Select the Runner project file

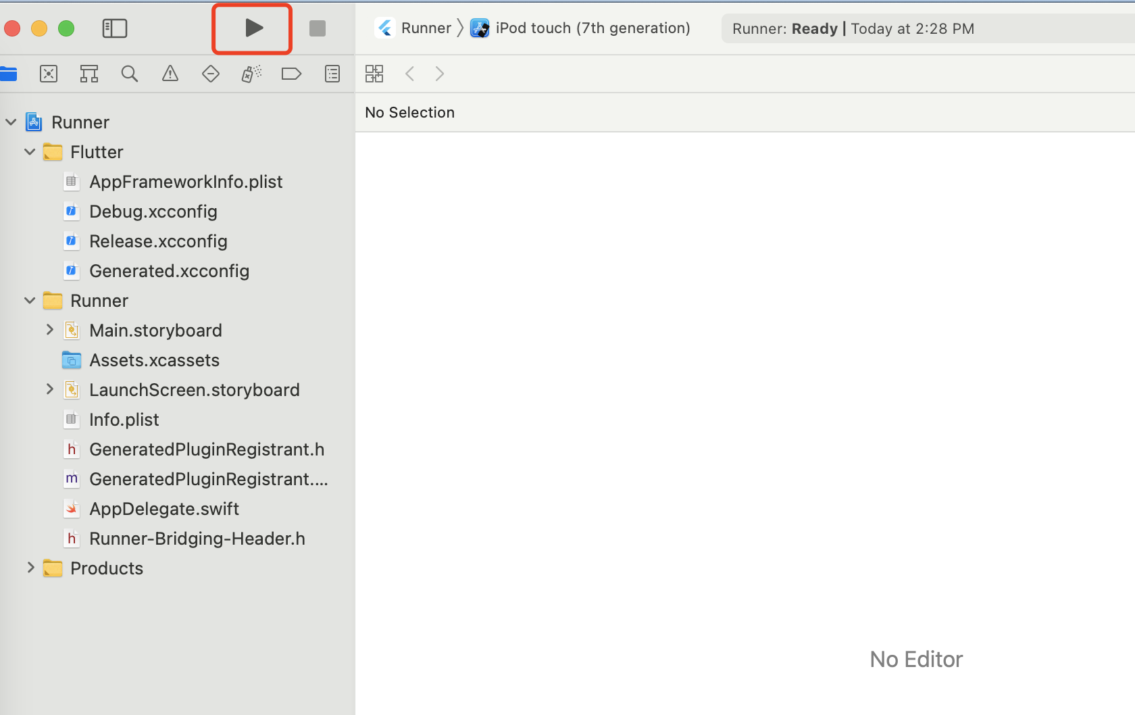click(68, 122)
